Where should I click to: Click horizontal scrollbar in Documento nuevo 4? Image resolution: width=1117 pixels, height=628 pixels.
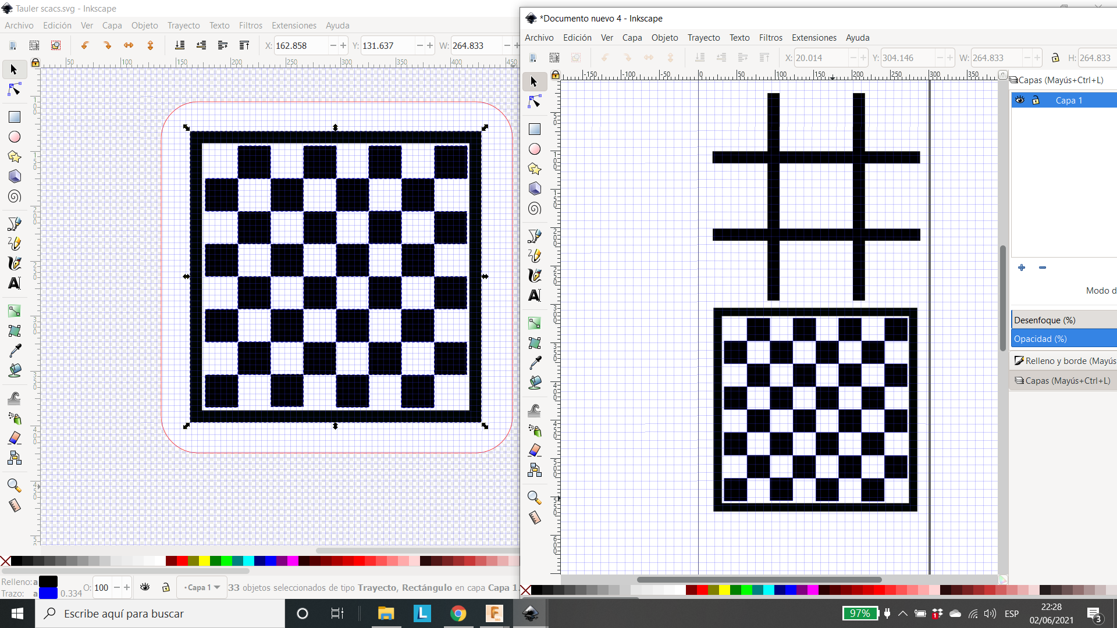[x=759, y=579]
